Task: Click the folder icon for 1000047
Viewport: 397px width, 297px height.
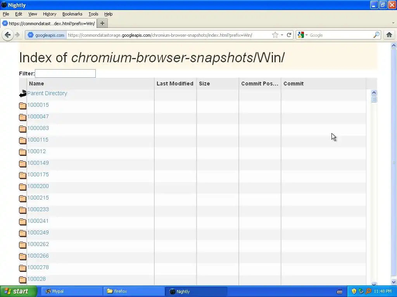Action: pyautogui.click(x=22, y=117)
